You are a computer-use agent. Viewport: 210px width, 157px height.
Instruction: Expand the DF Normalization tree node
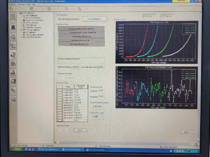[21, 23]
